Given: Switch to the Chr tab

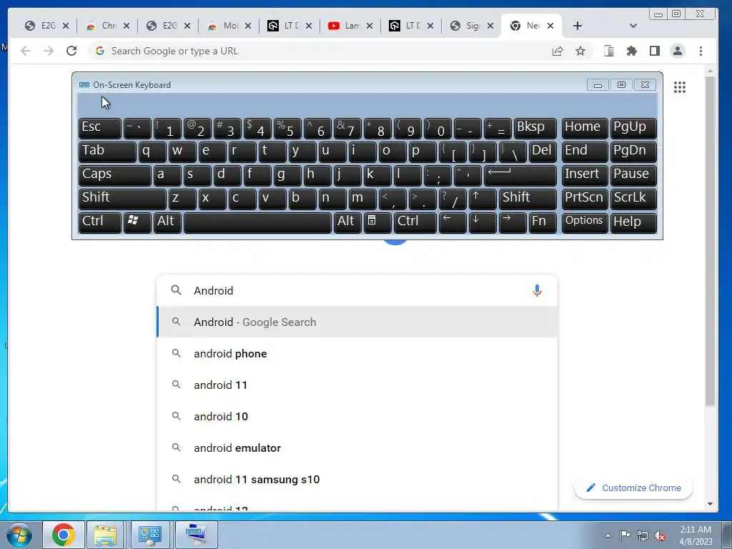Looking at the screenshot, I should point(108,26).
